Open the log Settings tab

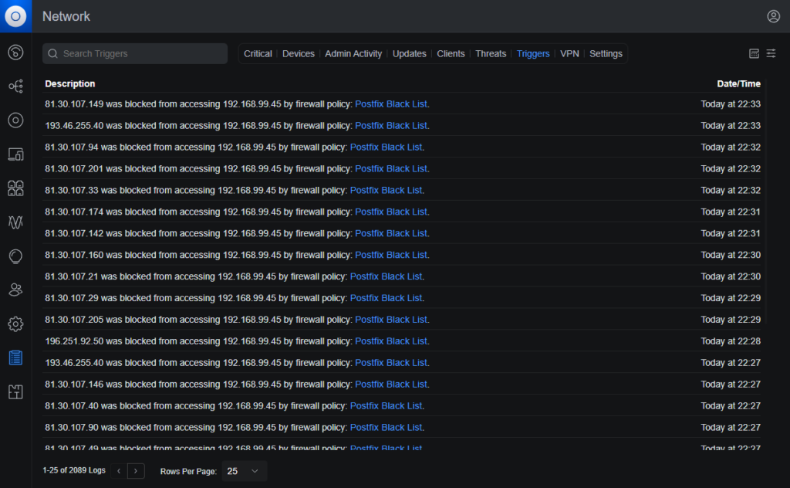[x=606, y=53]
